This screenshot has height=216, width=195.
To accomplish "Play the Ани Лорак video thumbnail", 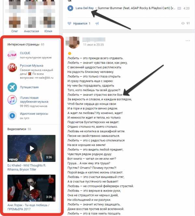I will [32, 188].
